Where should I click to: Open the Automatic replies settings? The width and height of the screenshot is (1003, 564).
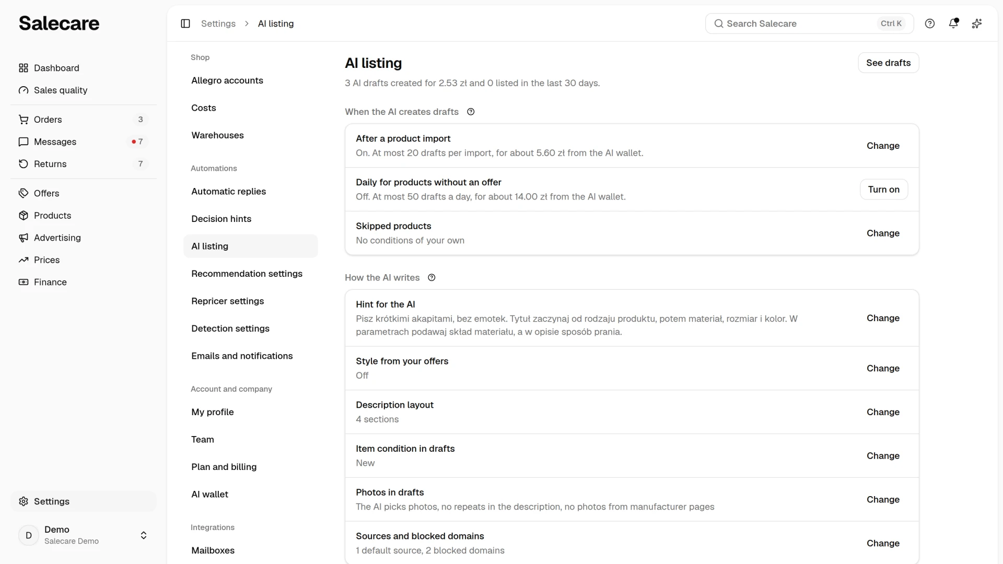point(250,191)
